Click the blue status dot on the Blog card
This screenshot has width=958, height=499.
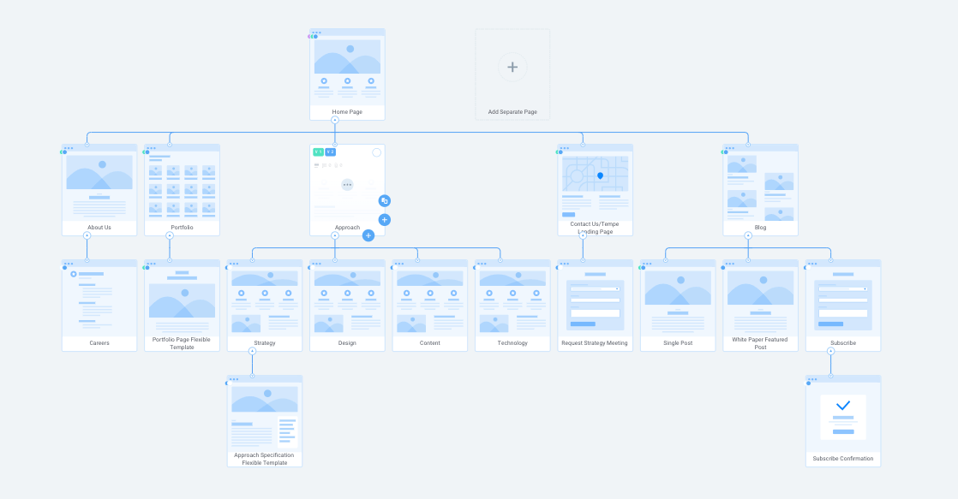coord(726,152)
